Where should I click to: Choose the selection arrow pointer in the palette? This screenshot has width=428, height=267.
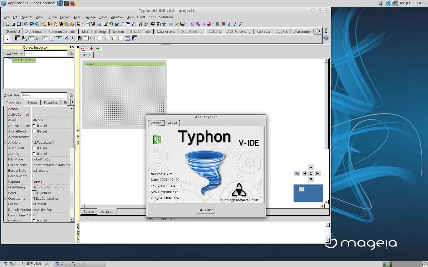[x=7, y=38]
